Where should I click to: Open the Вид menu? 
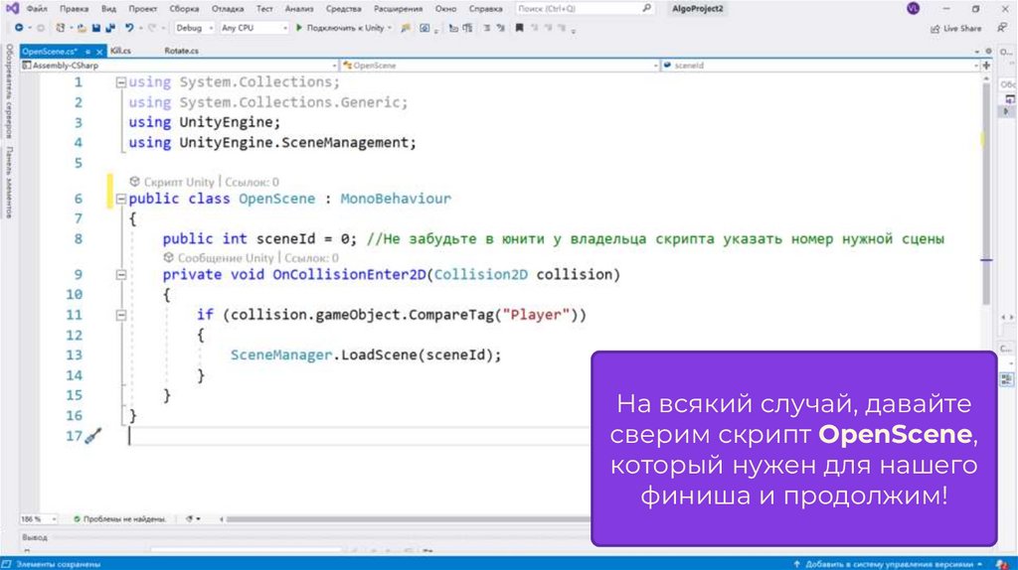[108, 8]
